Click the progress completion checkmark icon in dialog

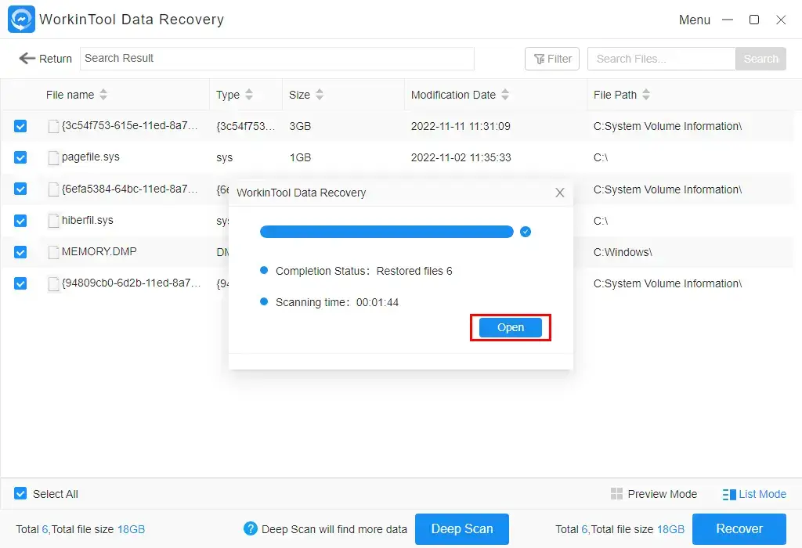click(526, 232)
